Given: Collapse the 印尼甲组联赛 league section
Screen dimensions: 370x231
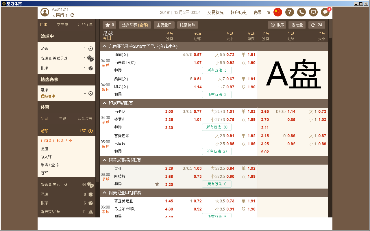Looking at the screenshot, I should coord(104,103).
